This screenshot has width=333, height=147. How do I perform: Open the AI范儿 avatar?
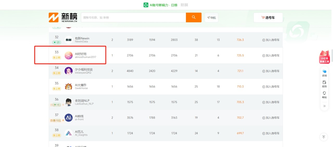coord(68,133)
